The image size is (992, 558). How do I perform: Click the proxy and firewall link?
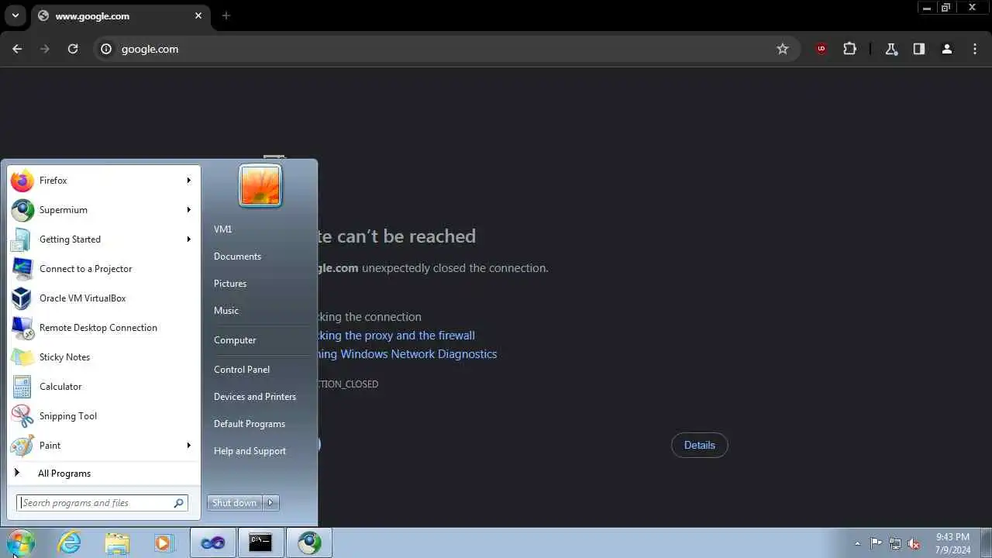point(396,336)
